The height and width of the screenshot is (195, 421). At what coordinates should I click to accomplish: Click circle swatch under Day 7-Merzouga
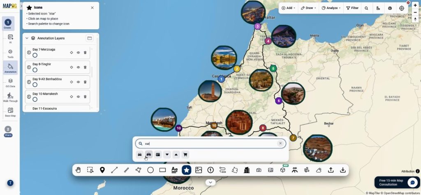(x=35, y=55)
